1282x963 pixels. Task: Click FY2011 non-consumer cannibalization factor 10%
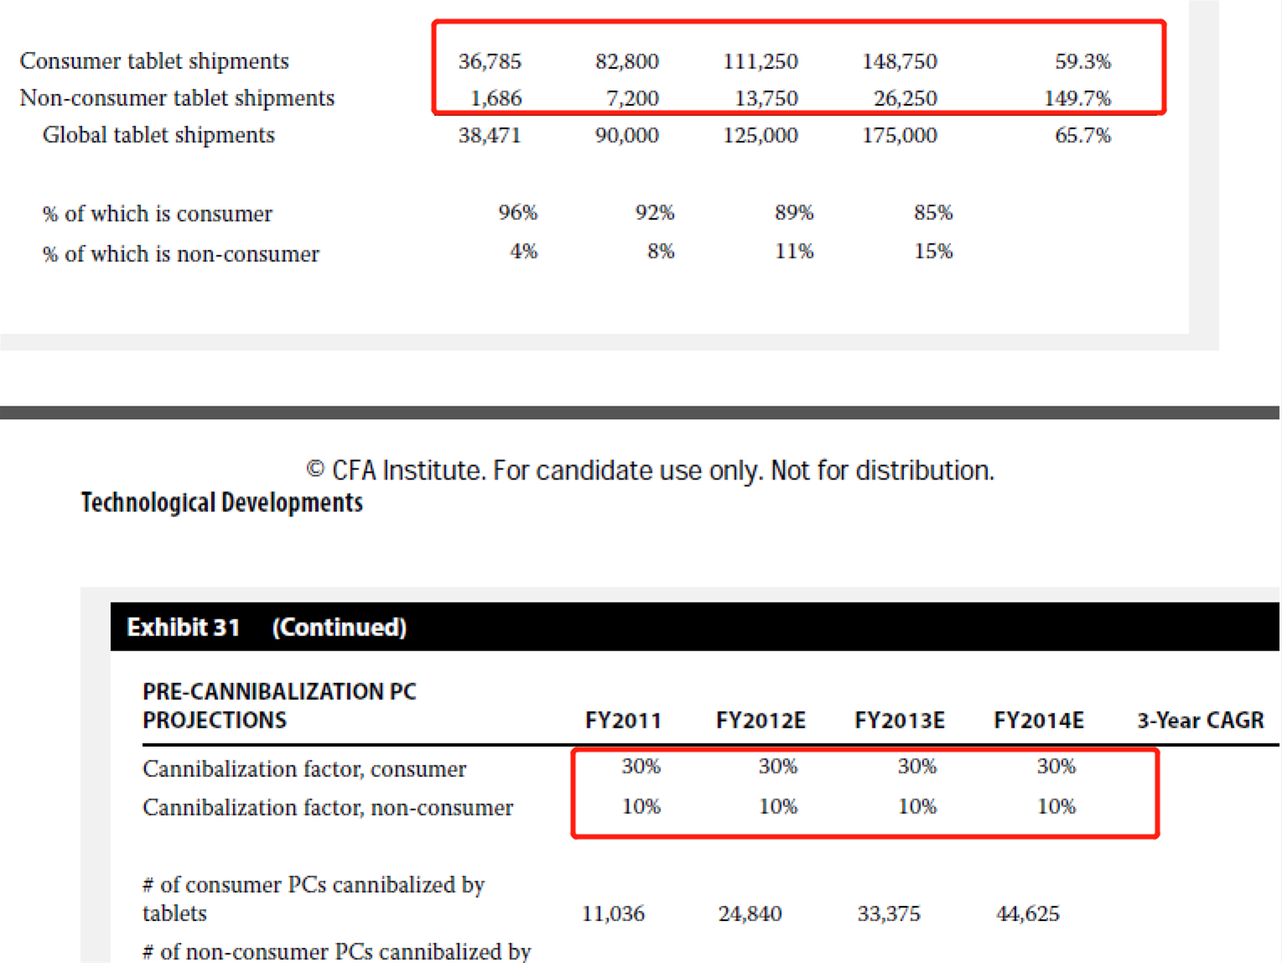coord(641,806)
